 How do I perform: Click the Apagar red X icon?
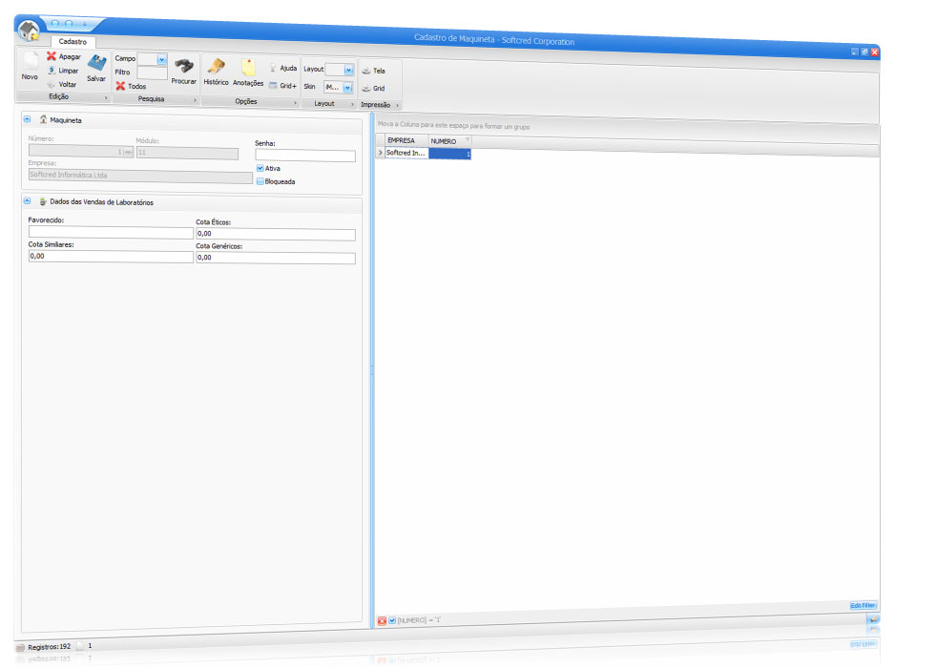[x=52, y=56]
